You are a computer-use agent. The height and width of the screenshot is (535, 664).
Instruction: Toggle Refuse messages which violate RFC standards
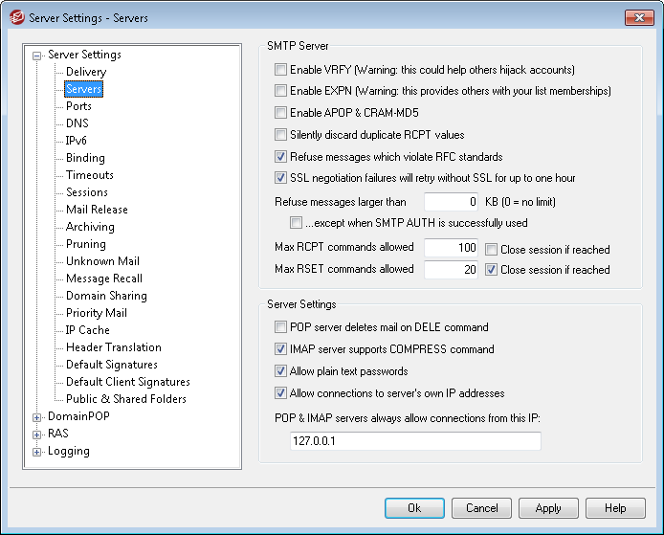click(280, 157)
